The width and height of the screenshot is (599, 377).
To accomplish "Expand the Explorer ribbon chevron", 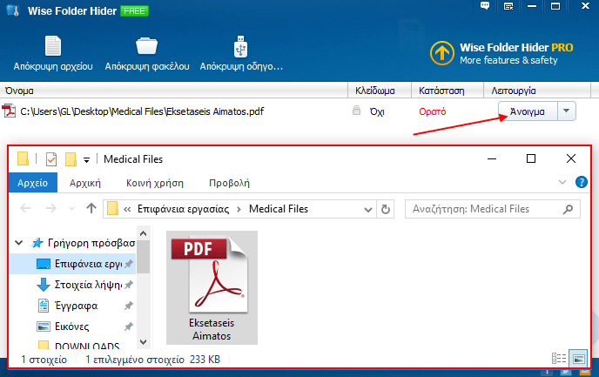I will (x=562, y=183).
